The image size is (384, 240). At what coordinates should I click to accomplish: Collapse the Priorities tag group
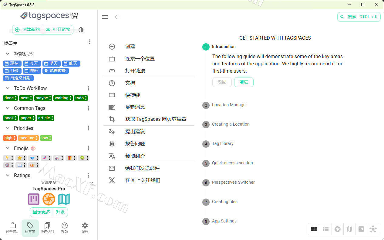click(8, 128)
